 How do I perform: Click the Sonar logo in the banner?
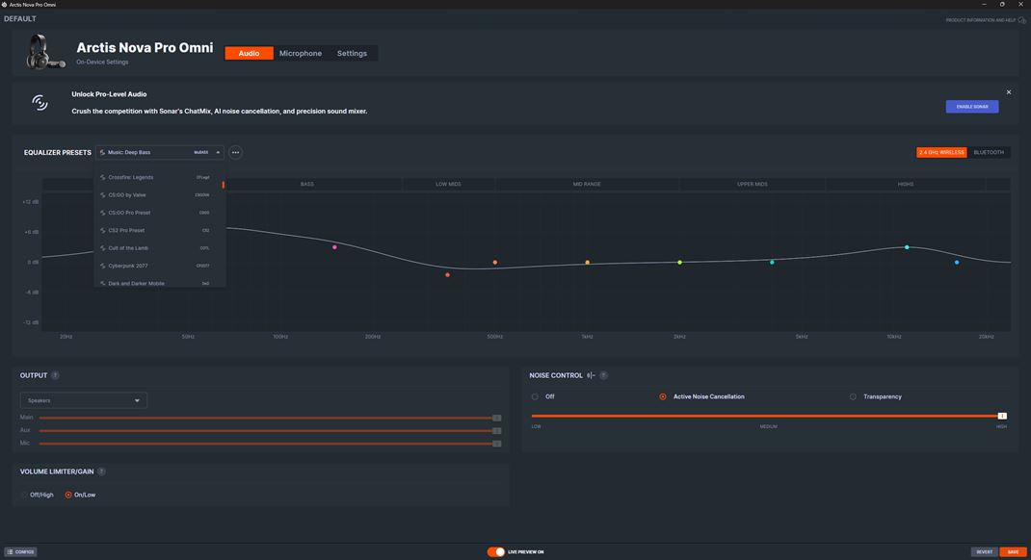coord(40,102)
